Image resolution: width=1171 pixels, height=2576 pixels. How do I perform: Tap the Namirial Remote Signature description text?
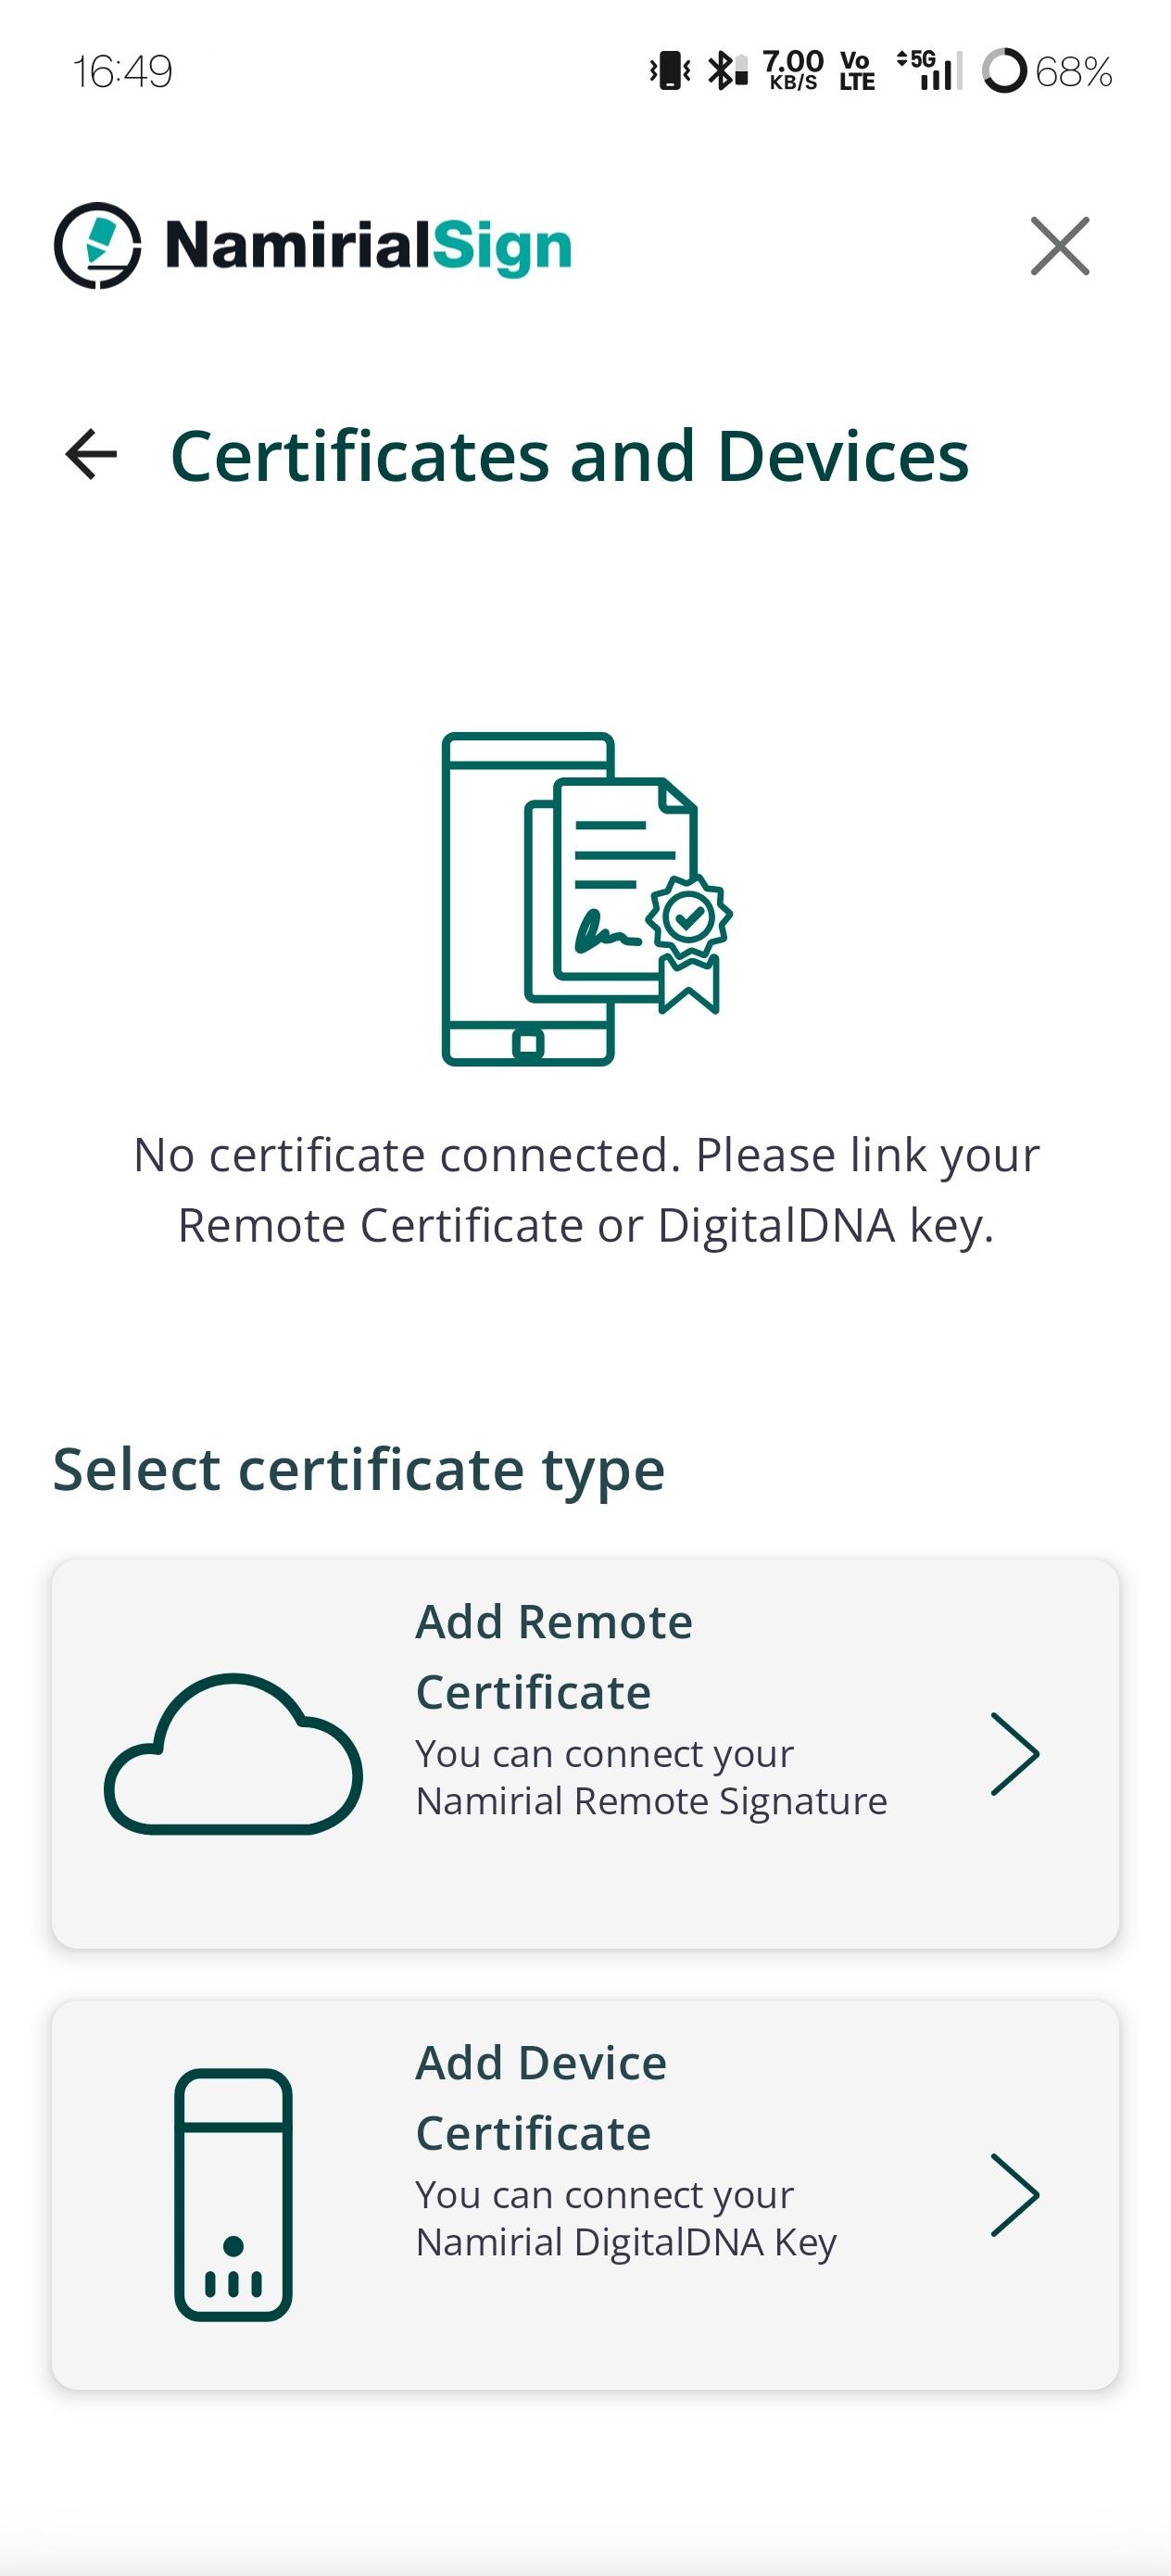(x=650, y=1776)
